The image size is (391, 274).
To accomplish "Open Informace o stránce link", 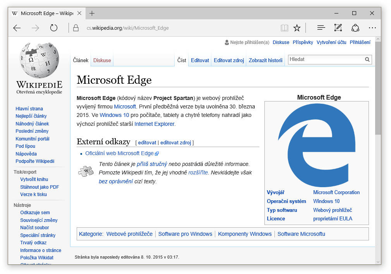I will (41, 250).
